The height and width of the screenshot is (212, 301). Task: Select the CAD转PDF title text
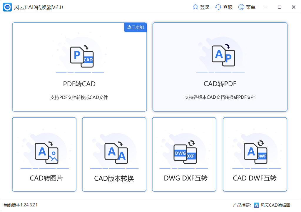click(220, 84)
